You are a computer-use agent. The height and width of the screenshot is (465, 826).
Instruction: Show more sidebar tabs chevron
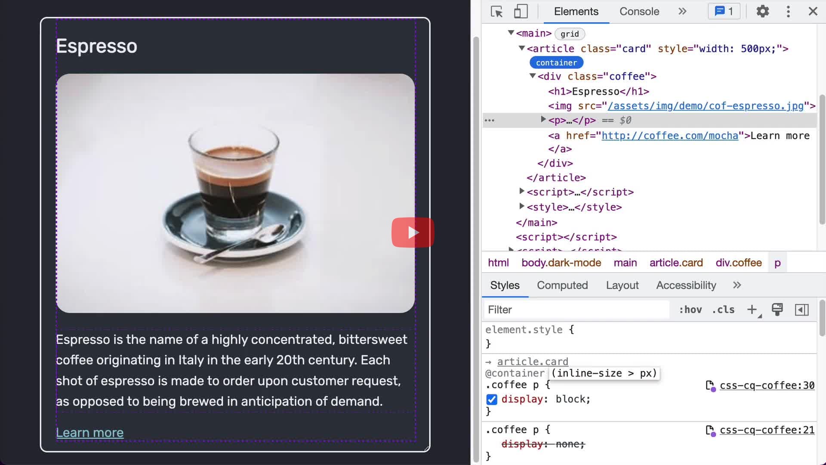(x=737, y=285)
